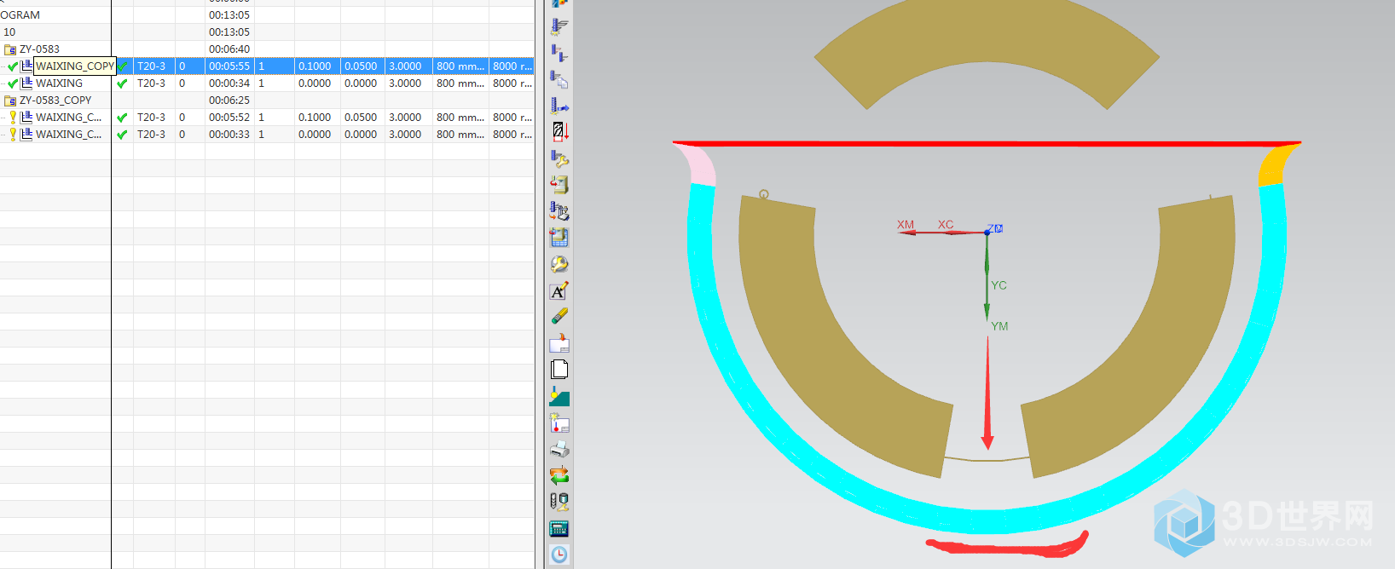The height and width of the screenshot is (569, 1395).
Task: Click the XM axis label of the coordinate system
Action: click(906, 225)
